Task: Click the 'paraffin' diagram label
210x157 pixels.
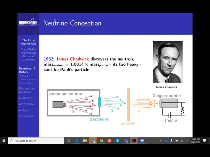Action: click(x=128, y=123)
